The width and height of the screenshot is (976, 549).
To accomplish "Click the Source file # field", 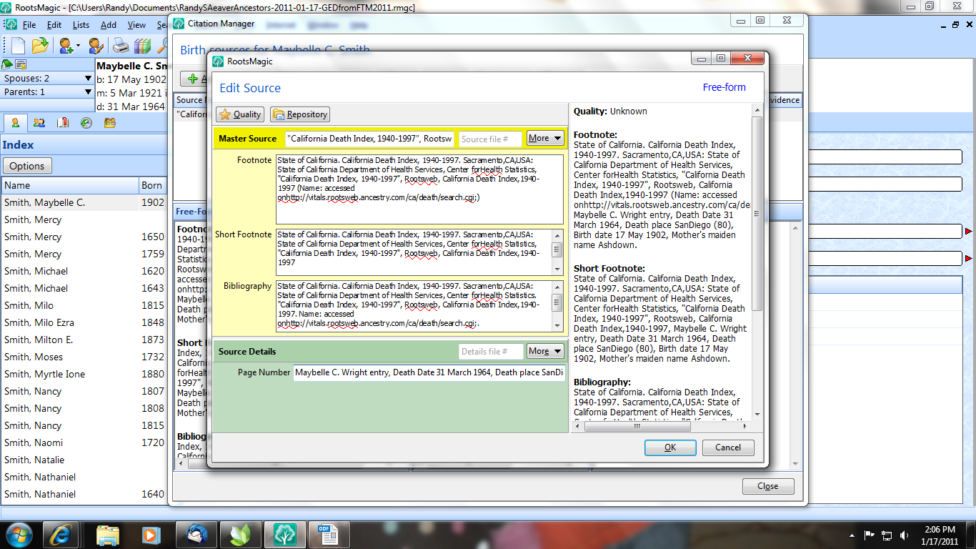I will click(x=490, y=139).
